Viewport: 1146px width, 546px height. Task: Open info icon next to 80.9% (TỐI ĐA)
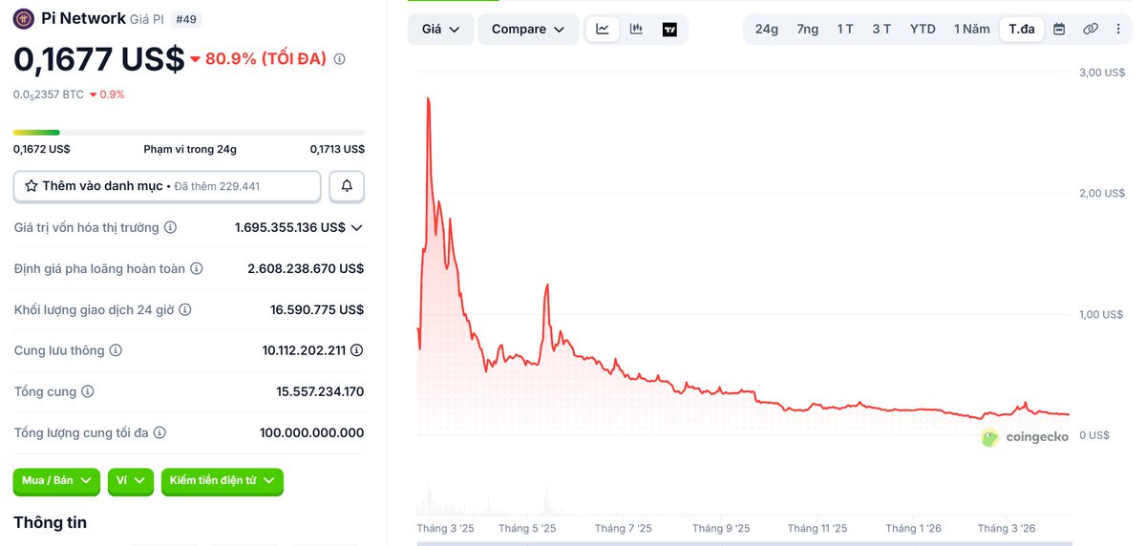(x=339, y=59)
